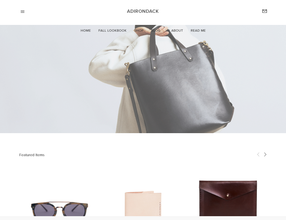The height and width of the screenshot is (220, 286).
Task: Open the BLOG navigation link
Action: pos(156,30)
